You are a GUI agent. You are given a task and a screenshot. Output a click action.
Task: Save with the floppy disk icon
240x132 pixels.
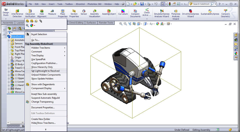pos(142,4)
